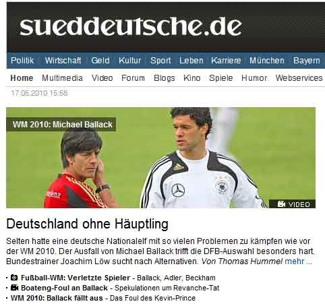325x308 pixels.
Task: Open the headline 'Deutschland ohne Häuptling'
Action: click(x=87, y=224)
